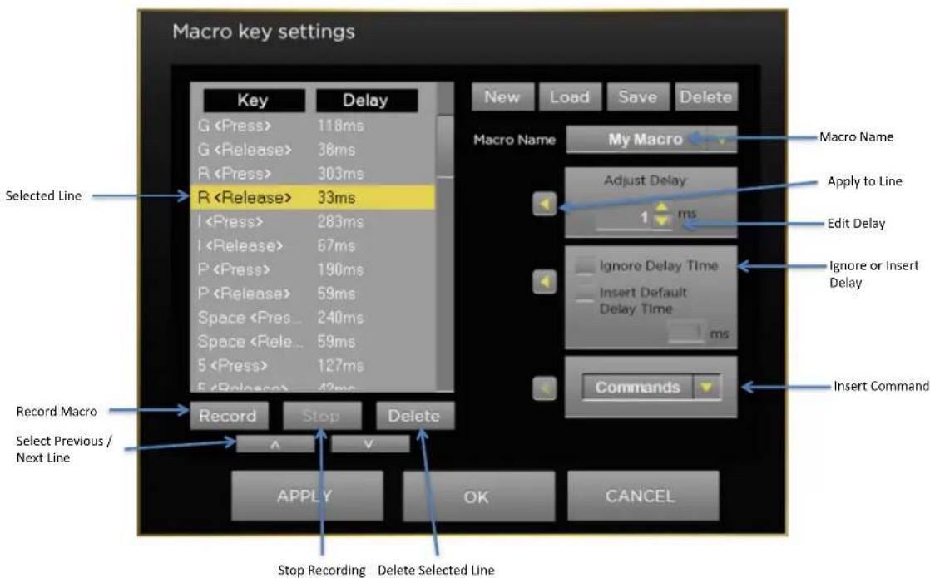This screenshot has width=930, height=578.
Task: Start recording with the Record button
Action: 229,416
